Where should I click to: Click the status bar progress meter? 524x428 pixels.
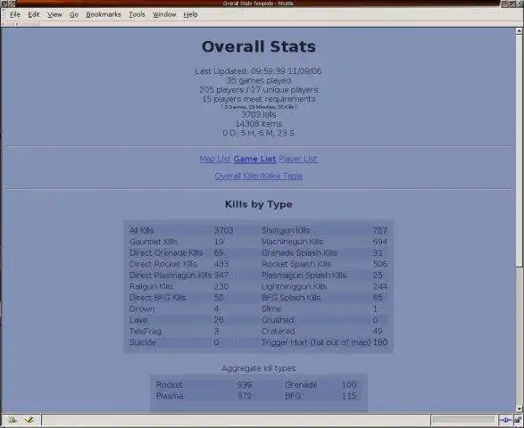[463, 420]
